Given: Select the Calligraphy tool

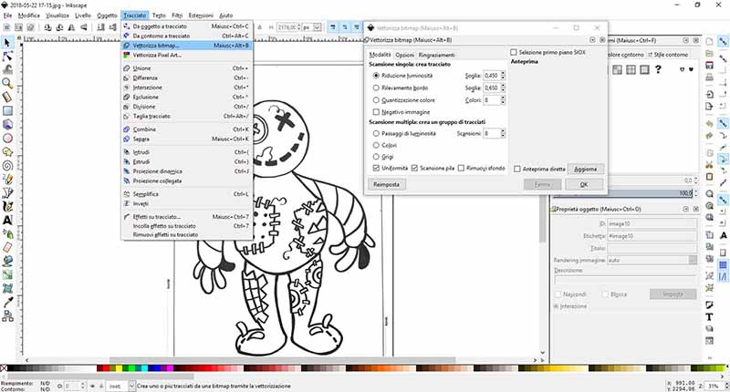Looking at the screenshot, I should point(7,206).
